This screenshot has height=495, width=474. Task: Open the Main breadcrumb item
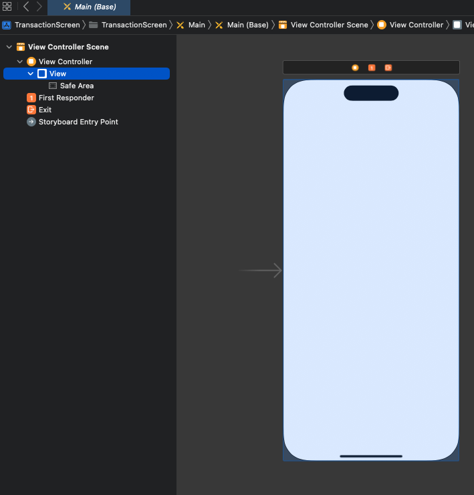pos(197,25)
